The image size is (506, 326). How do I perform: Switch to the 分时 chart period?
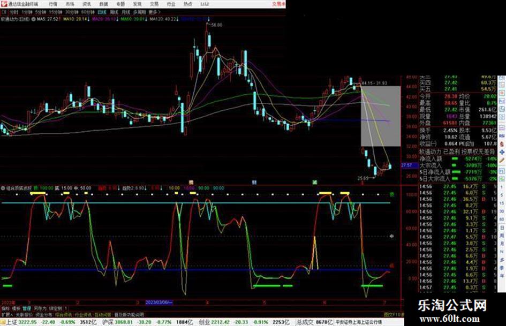point(14,12)
